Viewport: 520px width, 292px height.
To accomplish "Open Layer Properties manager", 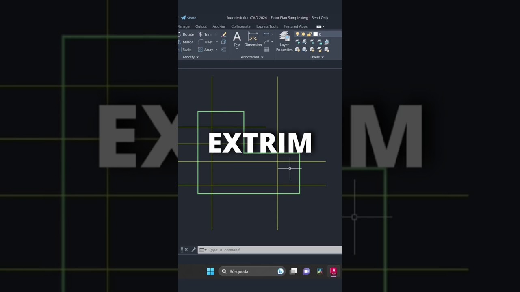I will click(284, 42).
